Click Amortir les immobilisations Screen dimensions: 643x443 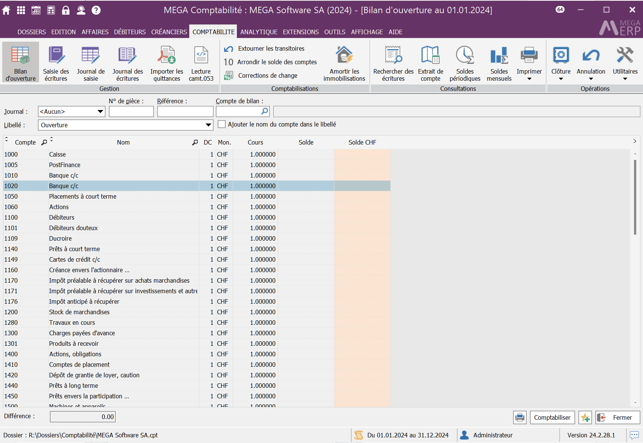coord(344,64)
